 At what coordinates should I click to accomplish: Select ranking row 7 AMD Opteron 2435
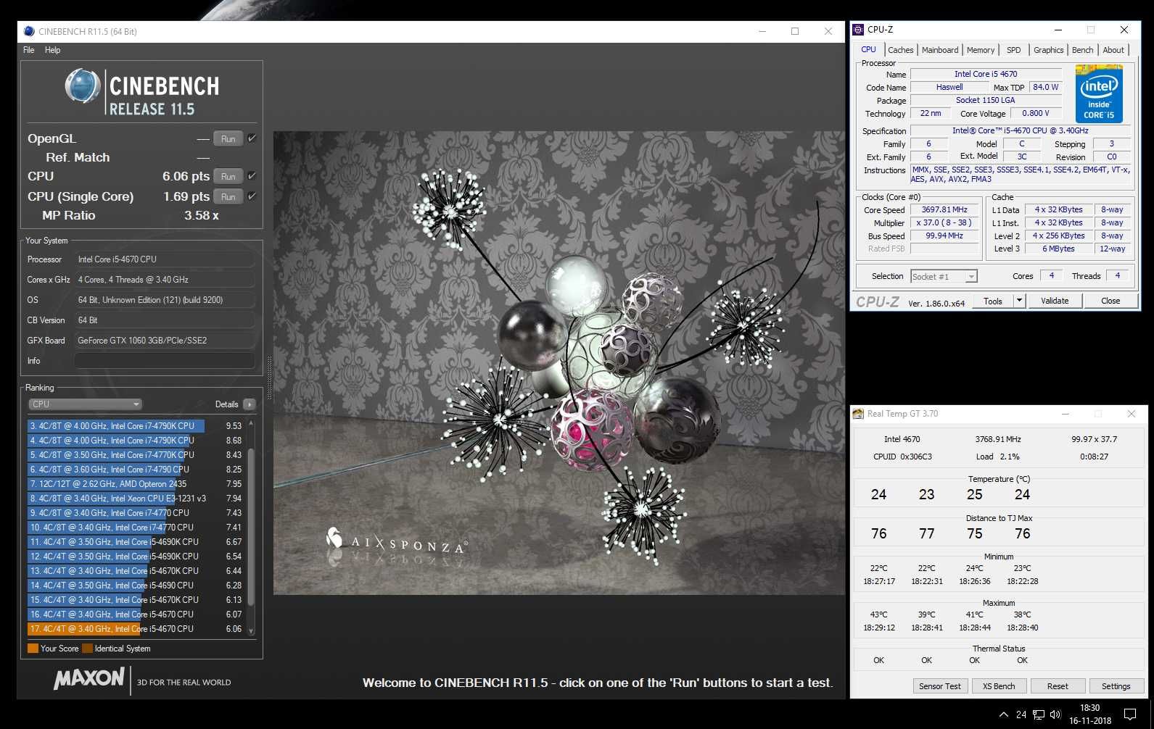coord(136,484)
